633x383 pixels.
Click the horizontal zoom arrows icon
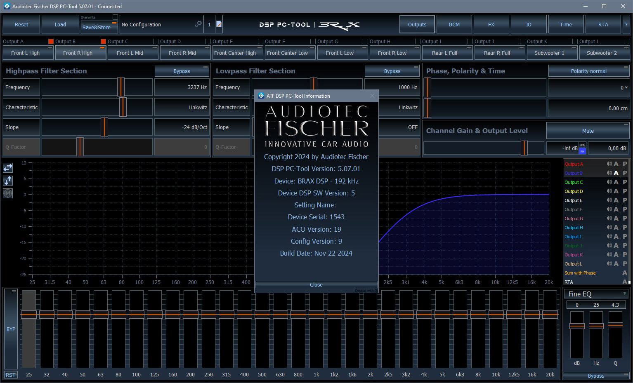tap(8, 168)
